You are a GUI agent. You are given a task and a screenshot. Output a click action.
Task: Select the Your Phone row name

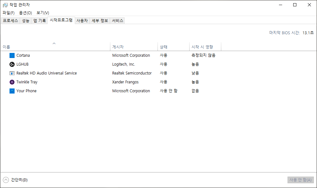coord(27,91)
